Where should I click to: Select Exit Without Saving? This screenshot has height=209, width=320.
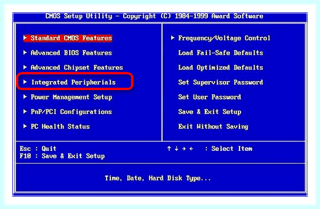213,126
